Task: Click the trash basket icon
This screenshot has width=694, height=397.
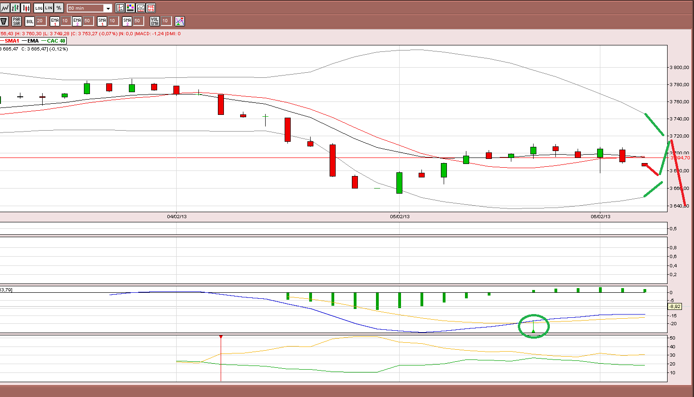Action: click(x=4, y=21)
